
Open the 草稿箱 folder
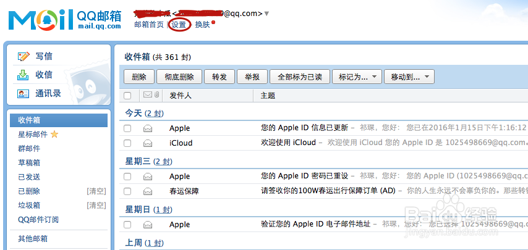29,163
